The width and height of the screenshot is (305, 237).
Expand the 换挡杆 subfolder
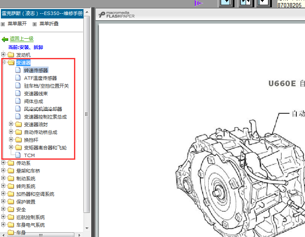pos(11,140)
